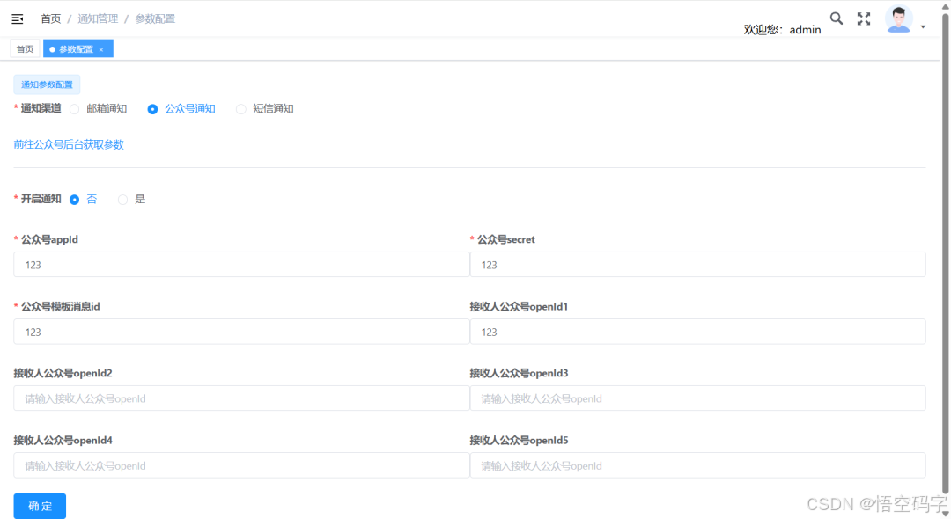Close the 参数配置 tab
This screenshot has width=951, height=519.
tap(101, 49)
